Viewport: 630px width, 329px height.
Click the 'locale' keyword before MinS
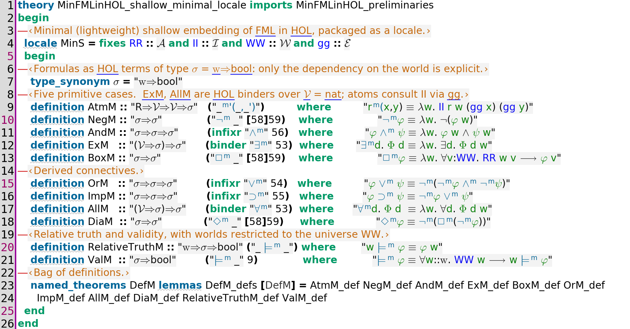coord(40,44)
